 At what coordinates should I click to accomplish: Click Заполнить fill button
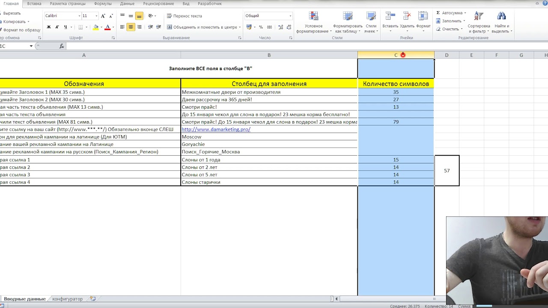[451, 21]
